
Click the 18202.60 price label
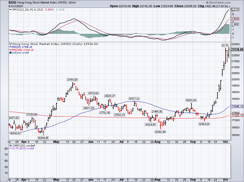point(191,100)
